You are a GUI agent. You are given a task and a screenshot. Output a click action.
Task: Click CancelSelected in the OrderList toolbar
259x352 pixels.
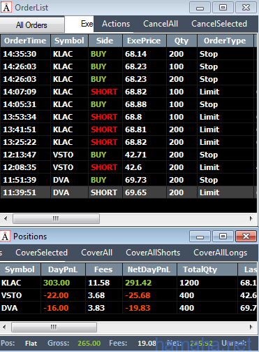219,24
